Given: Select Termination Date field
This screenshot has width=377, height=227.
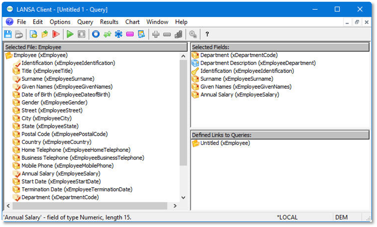Looking at the screenshot, I should 77,190.
